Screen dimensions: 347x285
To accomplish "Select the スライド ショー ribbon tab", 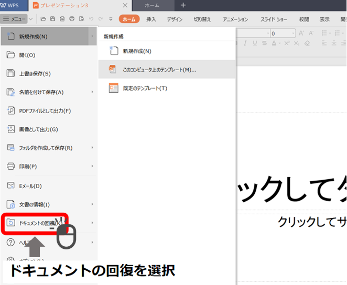I will 274,19.
